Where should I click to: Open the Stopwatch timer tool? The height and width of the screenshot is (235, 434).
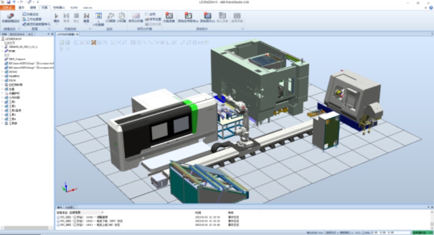pyautogui.click(x=121, y=17)
